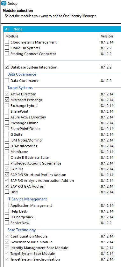Click the Version column header
The height and width of the screenshot is (267, 121).
click(x=107, y=36)
